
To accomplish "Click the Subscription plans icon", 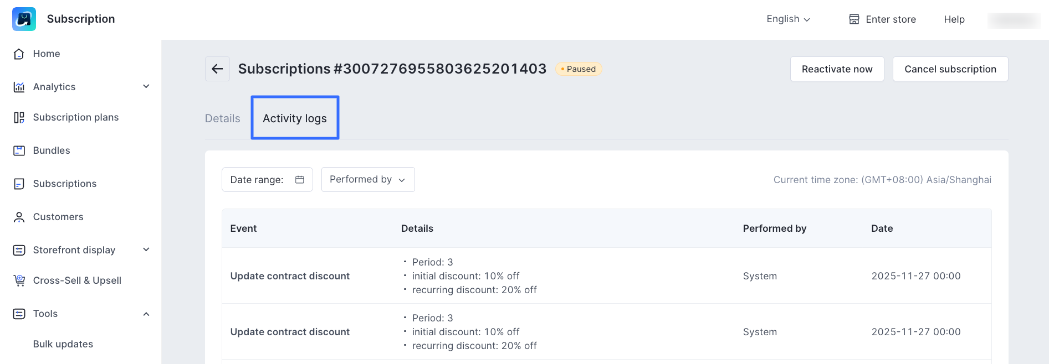I will click(19, 117).
